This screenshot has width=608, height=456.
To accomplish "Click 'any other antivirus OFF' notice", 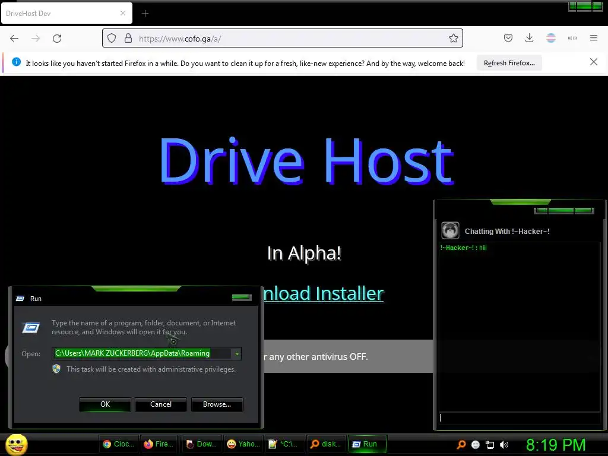I will 318,356.
